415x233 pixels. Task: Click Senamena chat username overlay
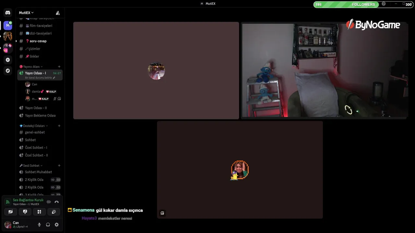coord(84,210)
